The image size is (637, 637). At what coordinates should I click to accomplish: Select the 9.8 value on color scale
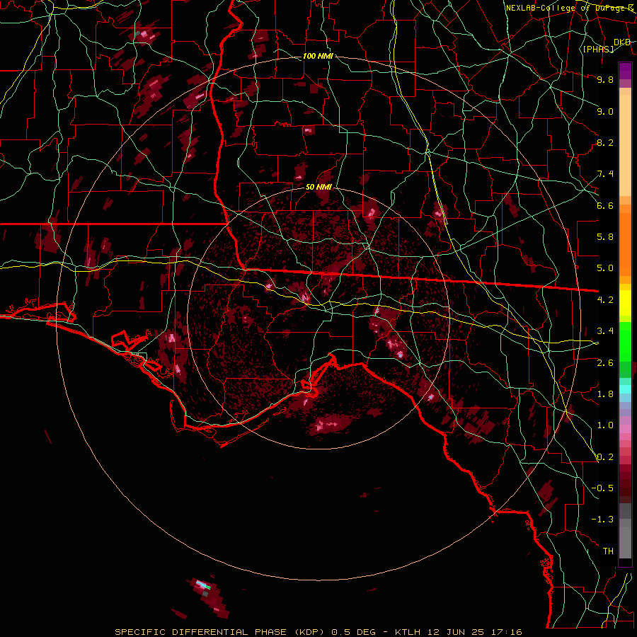click(x=605, y=79)
